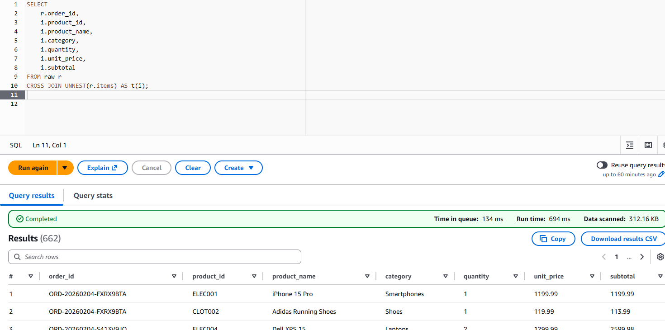Click the Explain button
Viewport: 665px width, 330px height.
[x=102, y=168]
